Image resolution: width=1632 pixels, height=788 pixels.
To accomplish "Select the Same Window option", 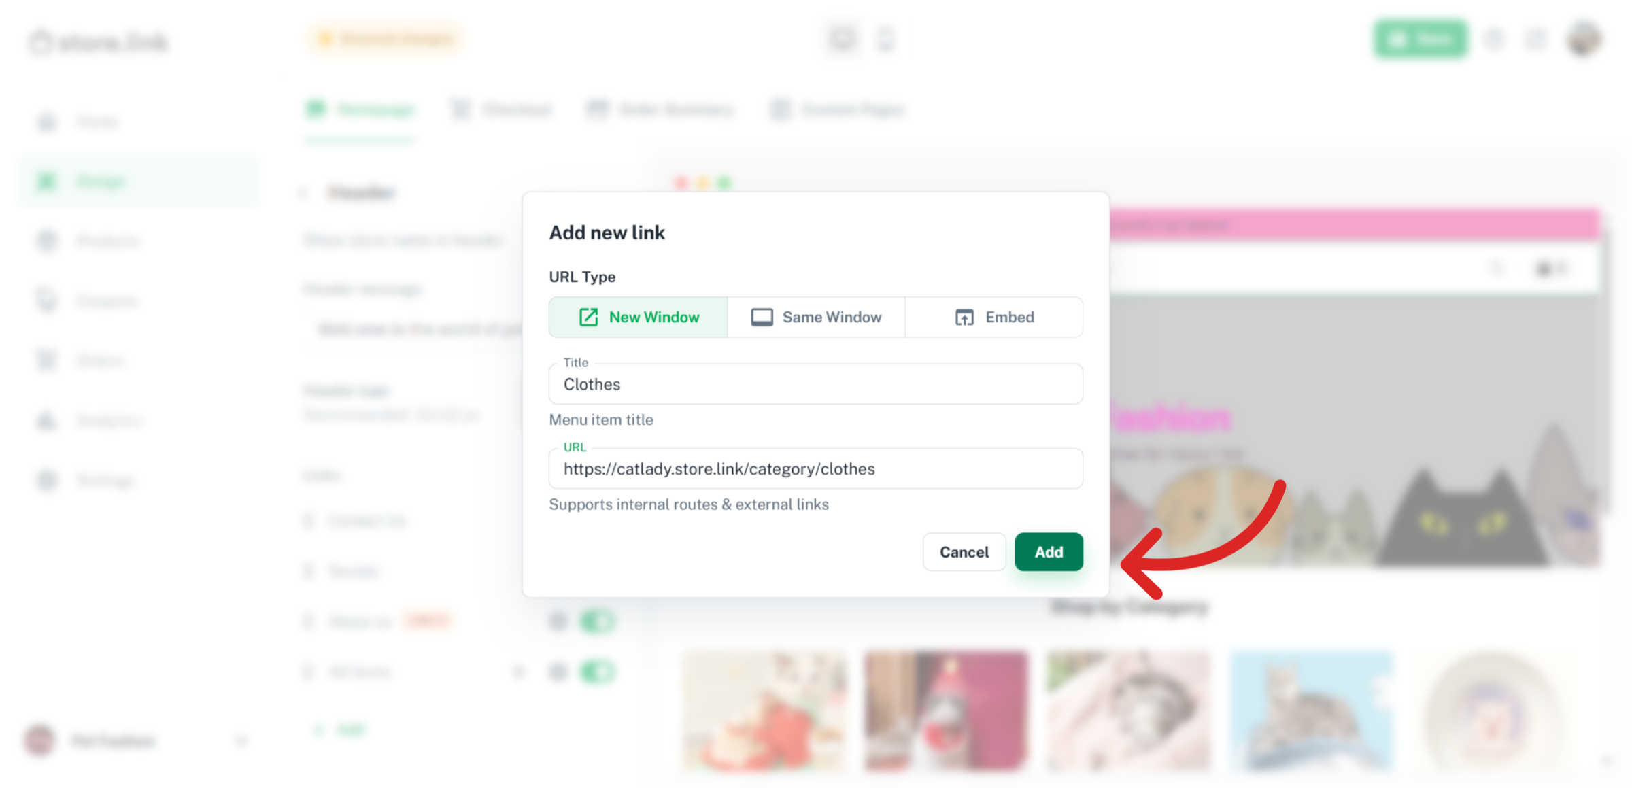I will (816, 317).
